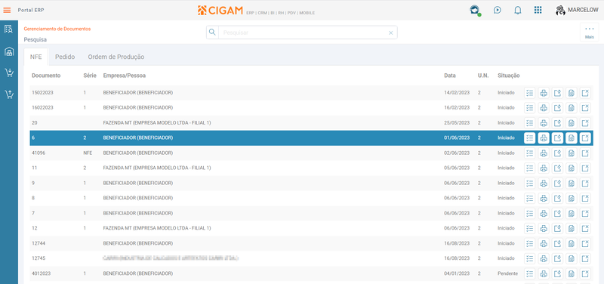
Task: Click the play circle icon in header
Action: pyautogui.click(x=498, y=10)
